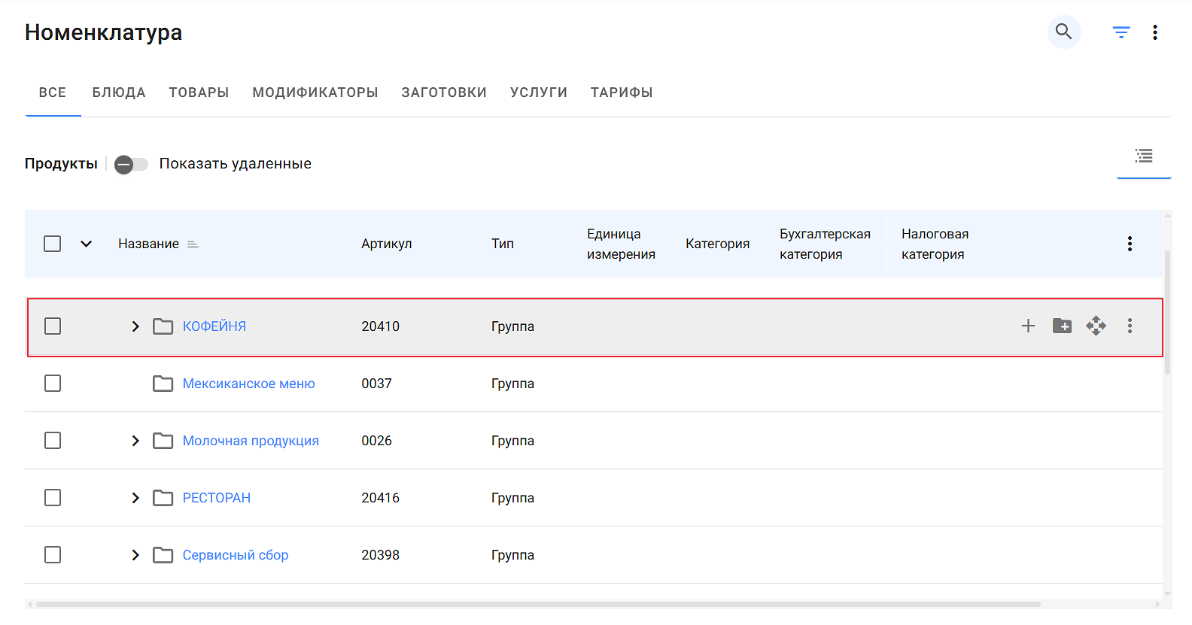This screenshot has width=1192, height=625.
Task: Check the select-all header checkbox
Action: 53,244
